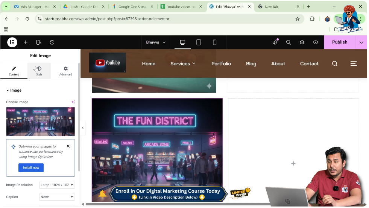This screenshot has width=369, height=208.
Task: Switch to the Style tab
Action: click(x=39, y=71)
